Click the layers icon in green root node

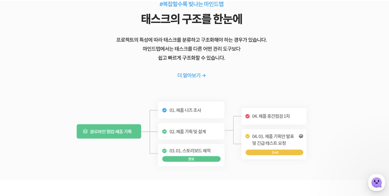coord(85,131)
